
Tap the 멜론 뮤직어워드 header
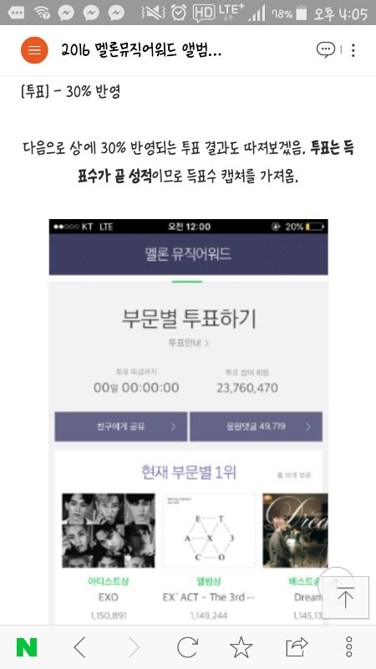[189, 254]
